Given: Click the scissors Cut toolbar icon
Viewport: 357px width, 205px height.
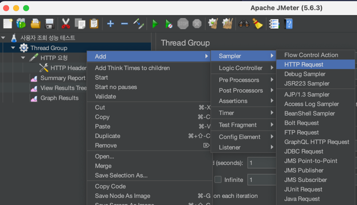Looking at the screenshot, I should 65,23.
